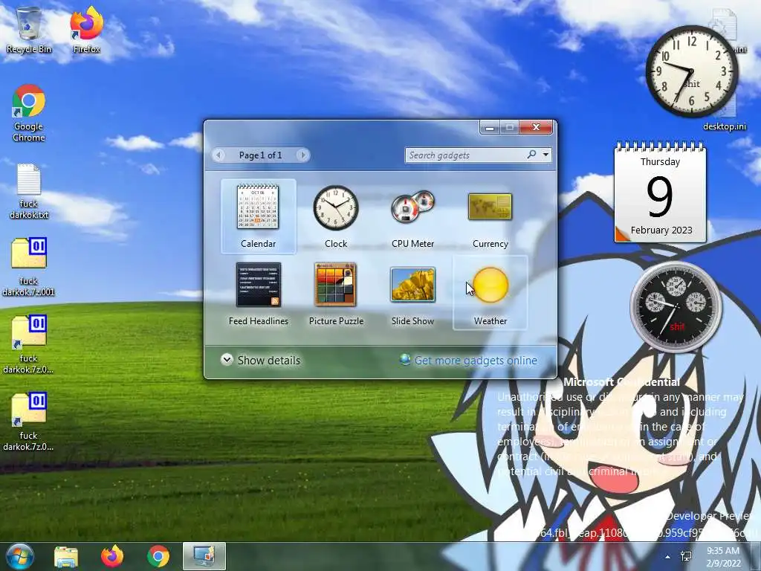
Task: Select the Currency gadget
Action: [490, 216]
